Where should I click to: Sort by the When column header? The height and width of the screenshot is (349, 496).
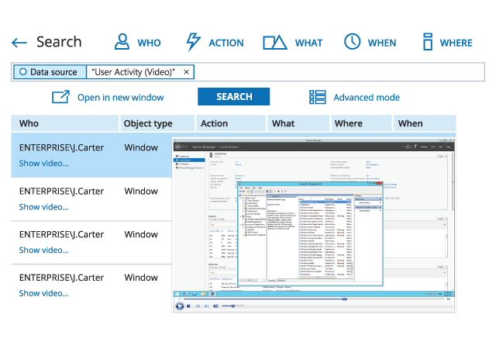425,123
